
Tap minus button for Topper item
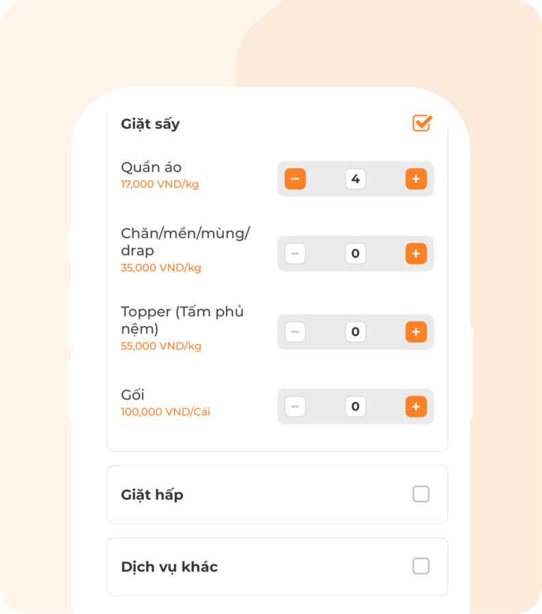pos(295,332)
